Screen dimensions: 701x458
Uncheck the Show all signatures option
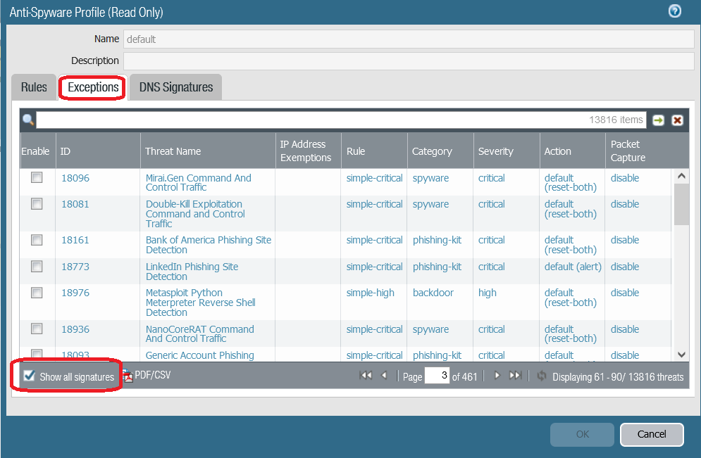(30, 376)
